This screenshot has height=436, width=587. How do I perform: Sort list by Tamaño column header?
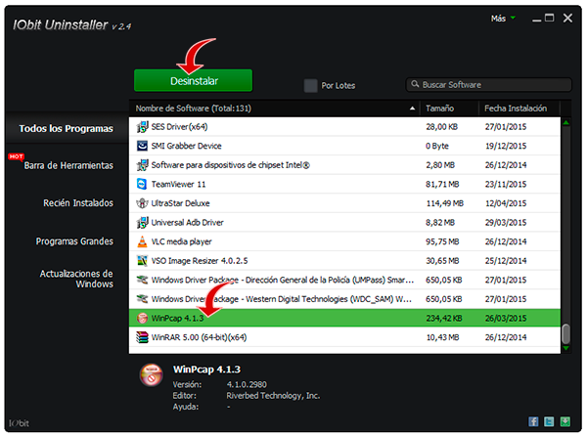point(448,108)
